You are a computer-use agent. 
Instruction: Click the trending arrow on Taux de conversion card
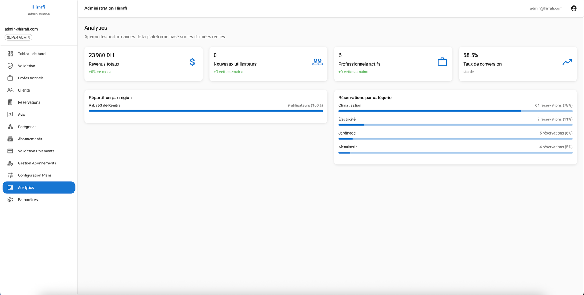[x=567, y=62]
